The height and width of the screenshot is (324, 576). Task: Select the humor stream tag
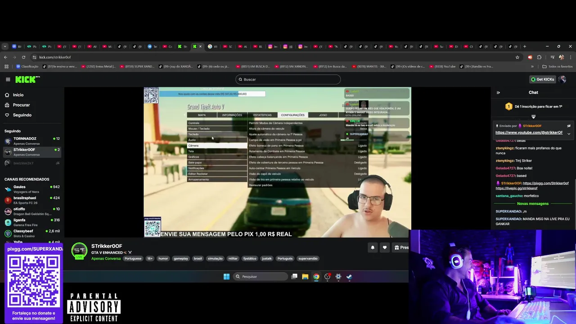pos(163,258)
